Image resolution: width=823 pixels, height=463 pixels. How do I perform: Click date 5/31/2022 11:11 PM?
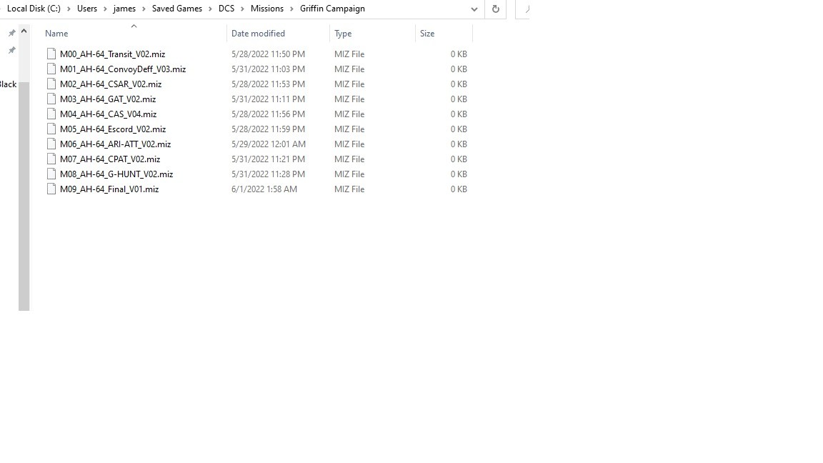pos(268,99)
